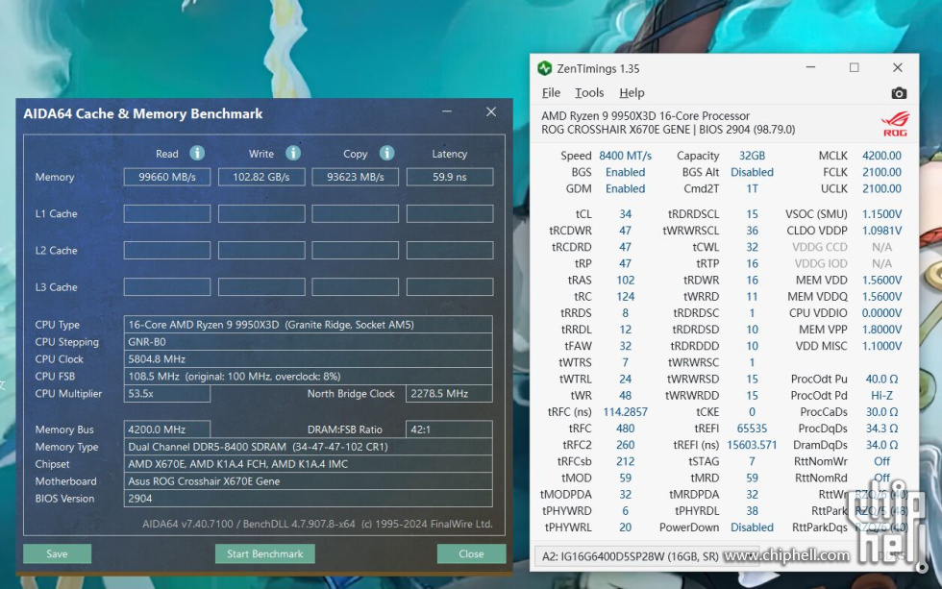Click the Capacity value 32GB
942x589 pixels.
point(752,156)
